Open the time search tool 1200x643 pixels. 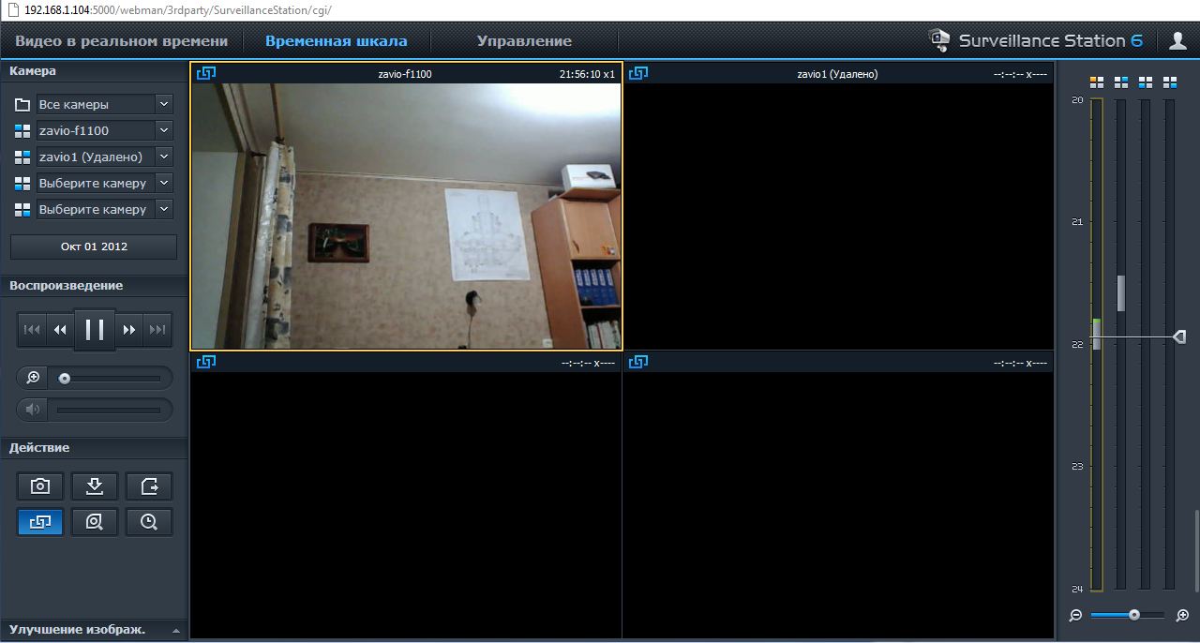(149, 522)
